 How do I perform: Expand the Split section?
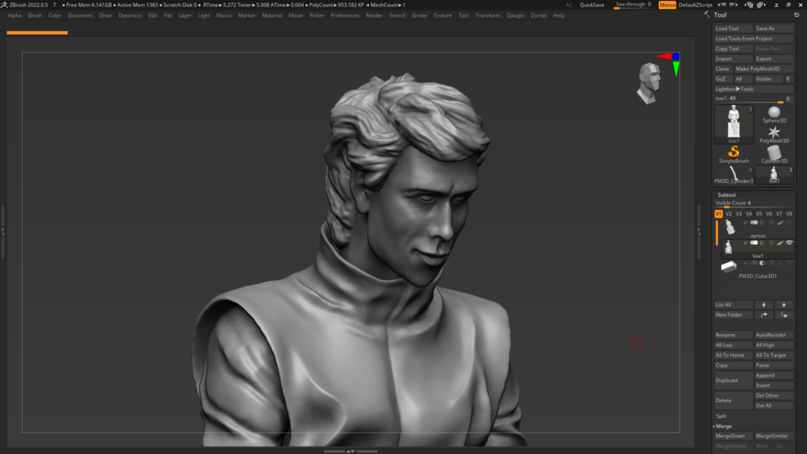[721, 416]
